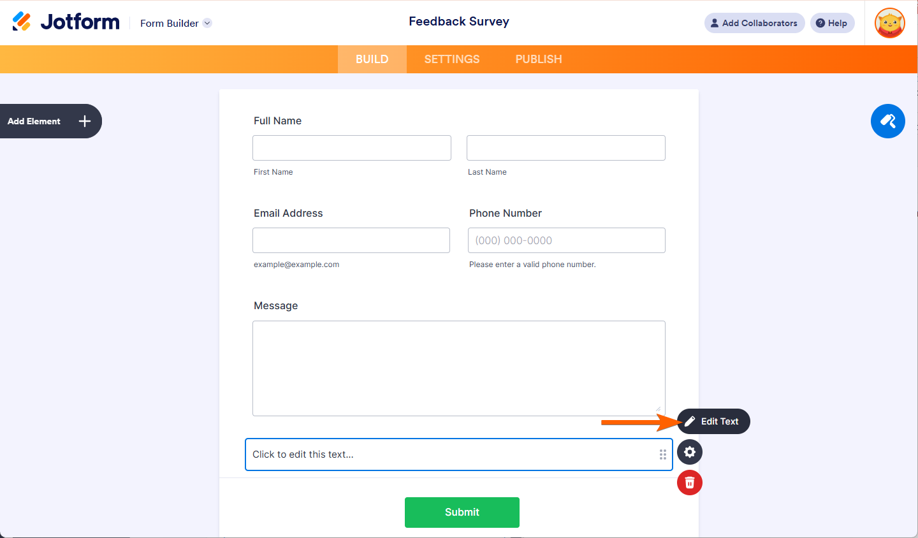
Task: Switch to the SETTINGS tab
Action: coord(452,59)
